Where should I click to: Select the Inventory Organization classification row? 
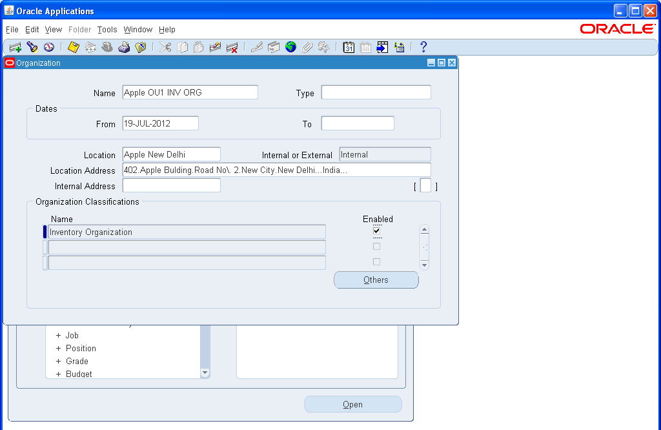coord(187,232)
